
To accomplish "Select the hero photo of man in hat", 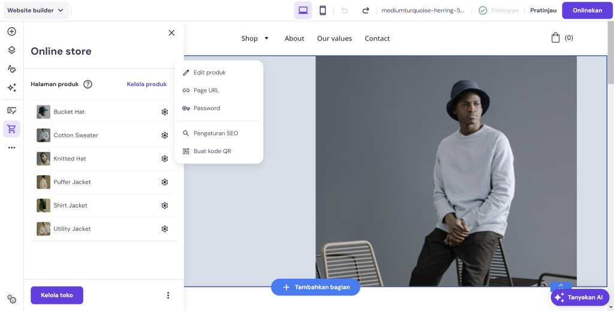I will tap(446, 171).
